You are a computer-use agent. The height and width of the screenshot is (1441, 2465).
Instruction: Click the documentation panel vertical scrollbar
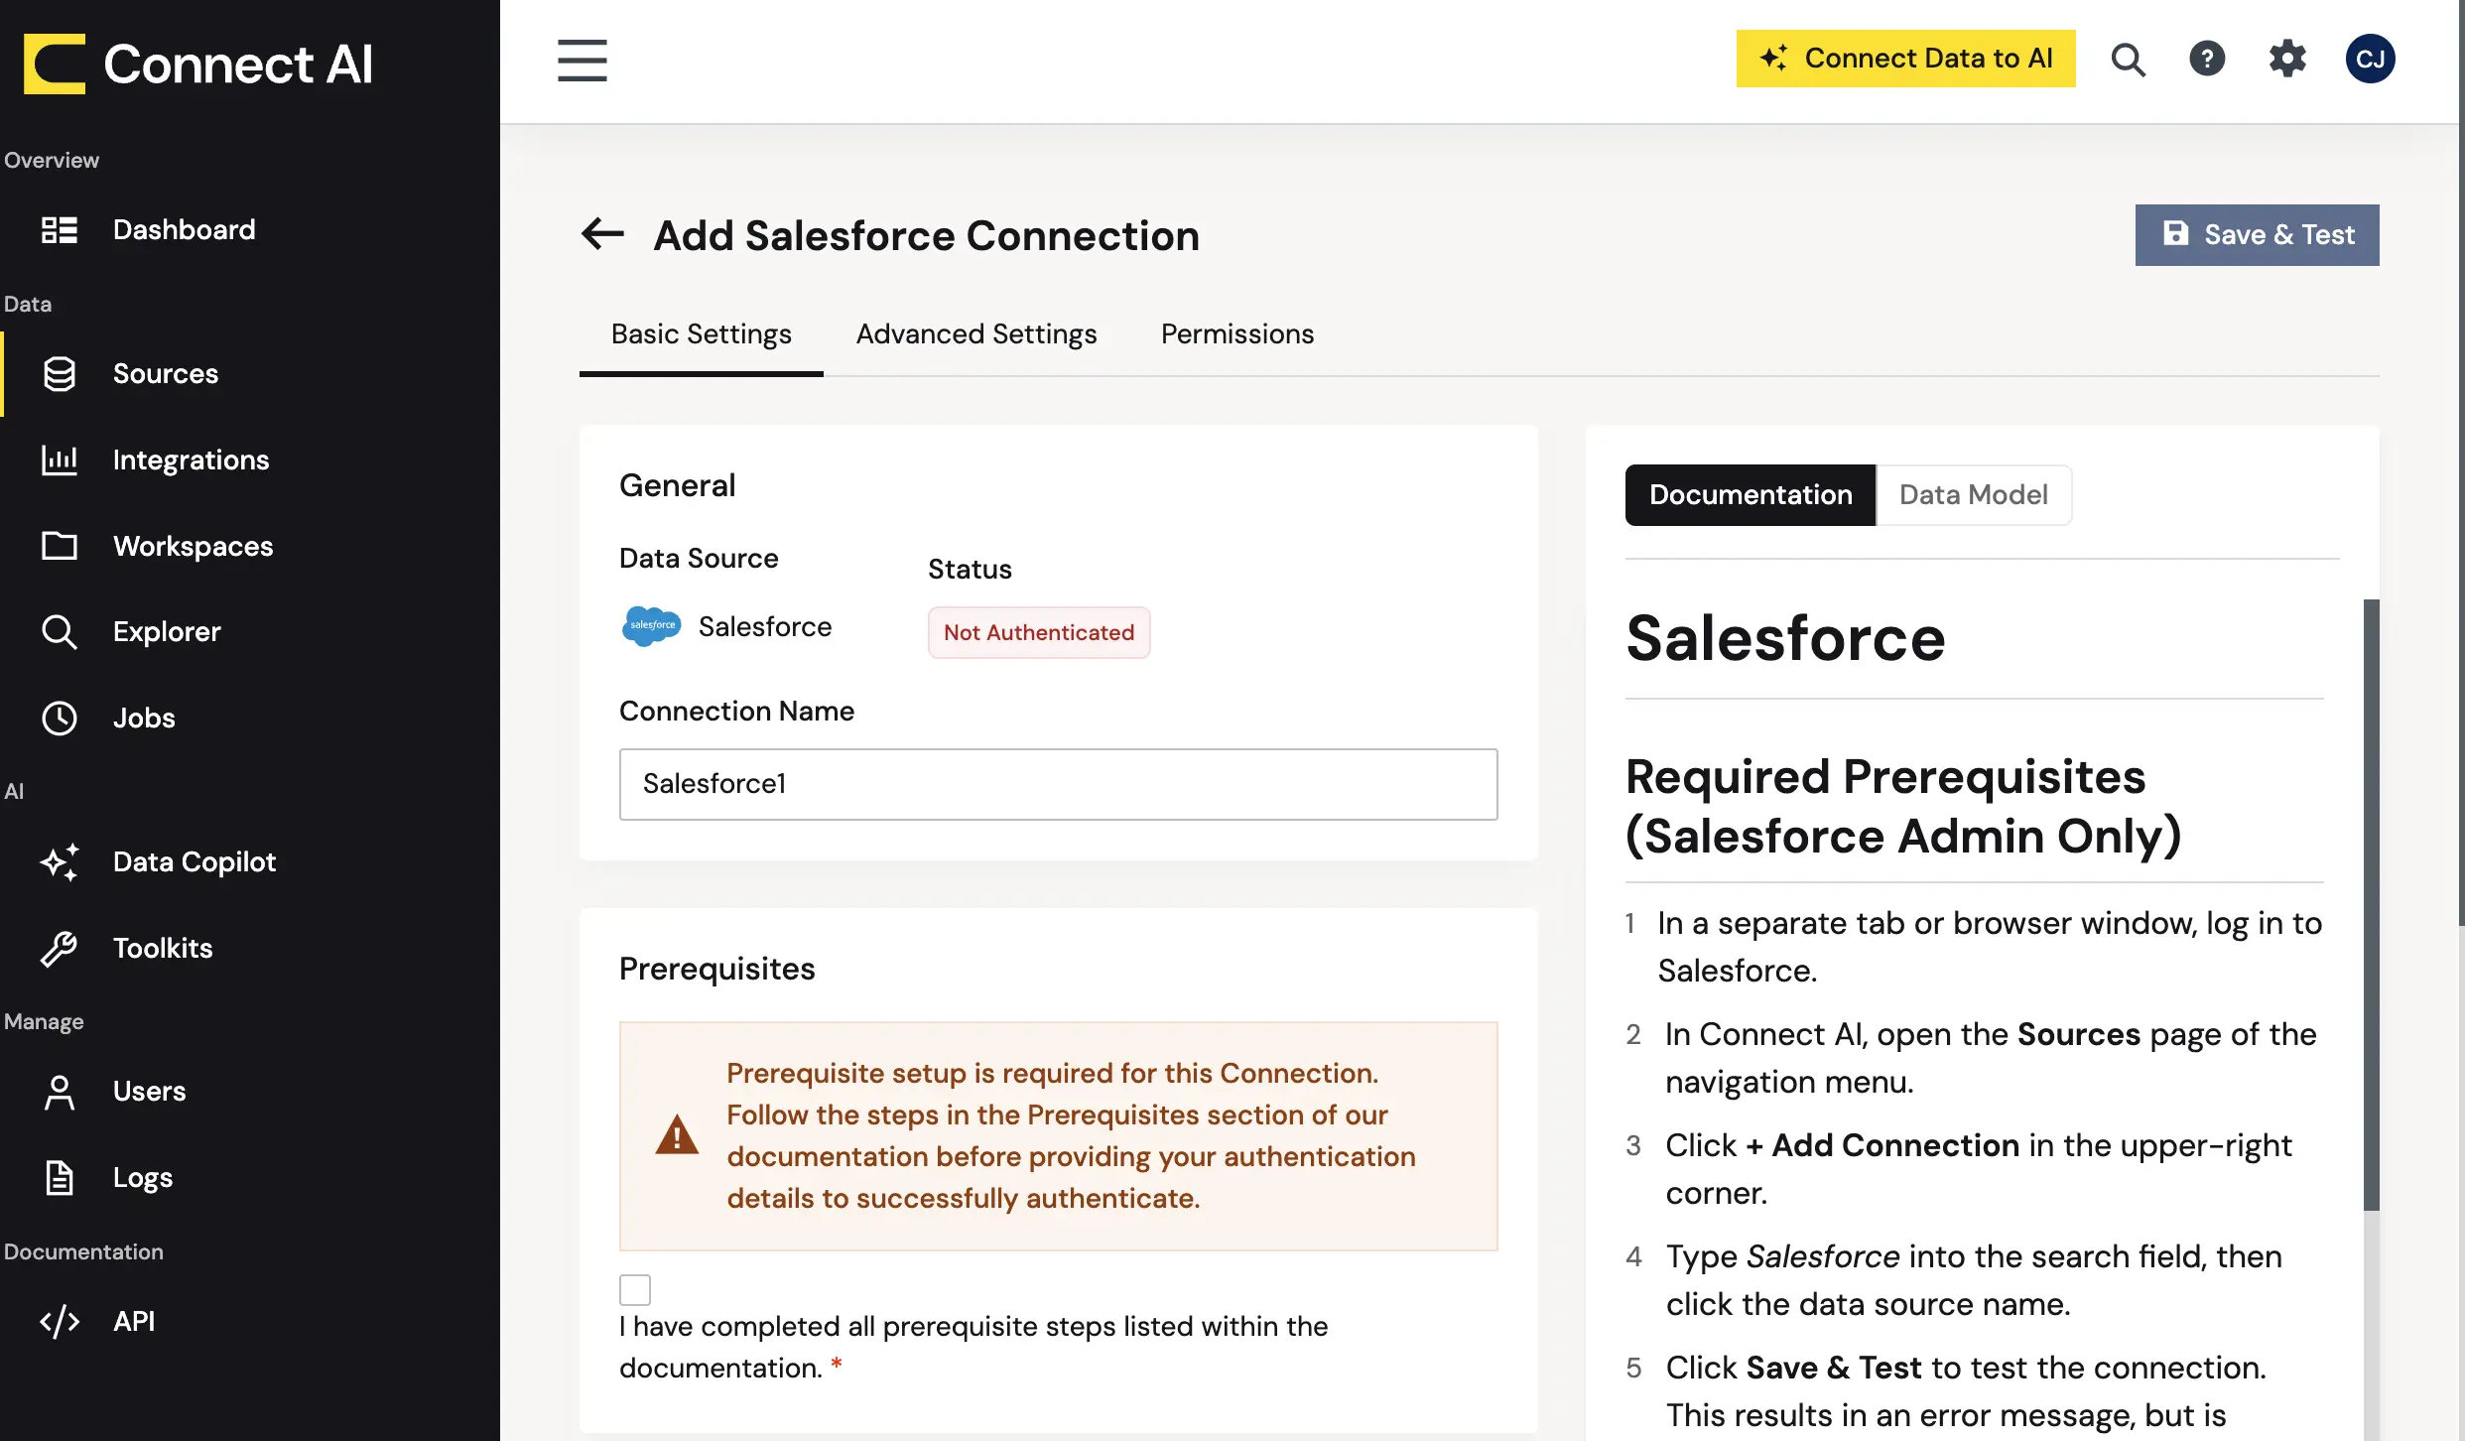2371,904
